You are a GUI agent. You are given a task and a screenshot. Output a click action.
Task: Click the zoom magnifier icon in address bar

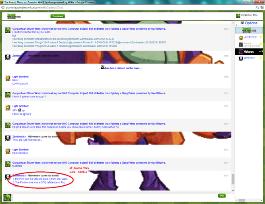(x=257, y=8)
